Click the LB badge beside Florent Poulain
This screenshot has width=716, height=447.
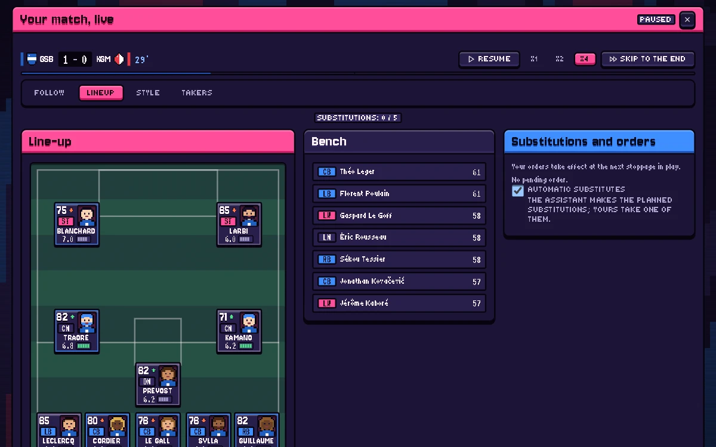click(326, 194)
